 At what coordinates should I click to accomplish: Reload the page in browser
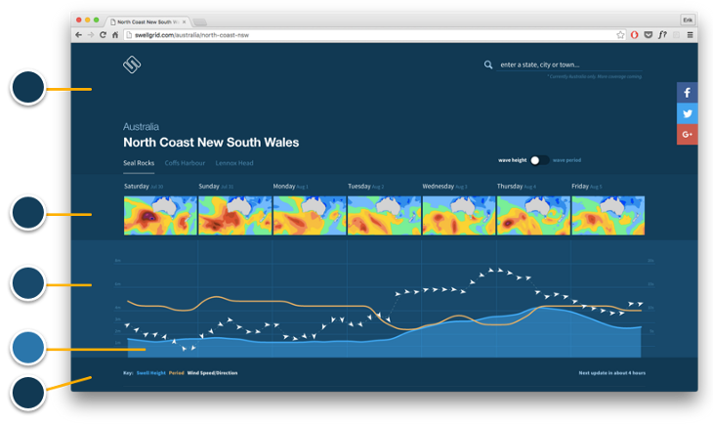103,34
